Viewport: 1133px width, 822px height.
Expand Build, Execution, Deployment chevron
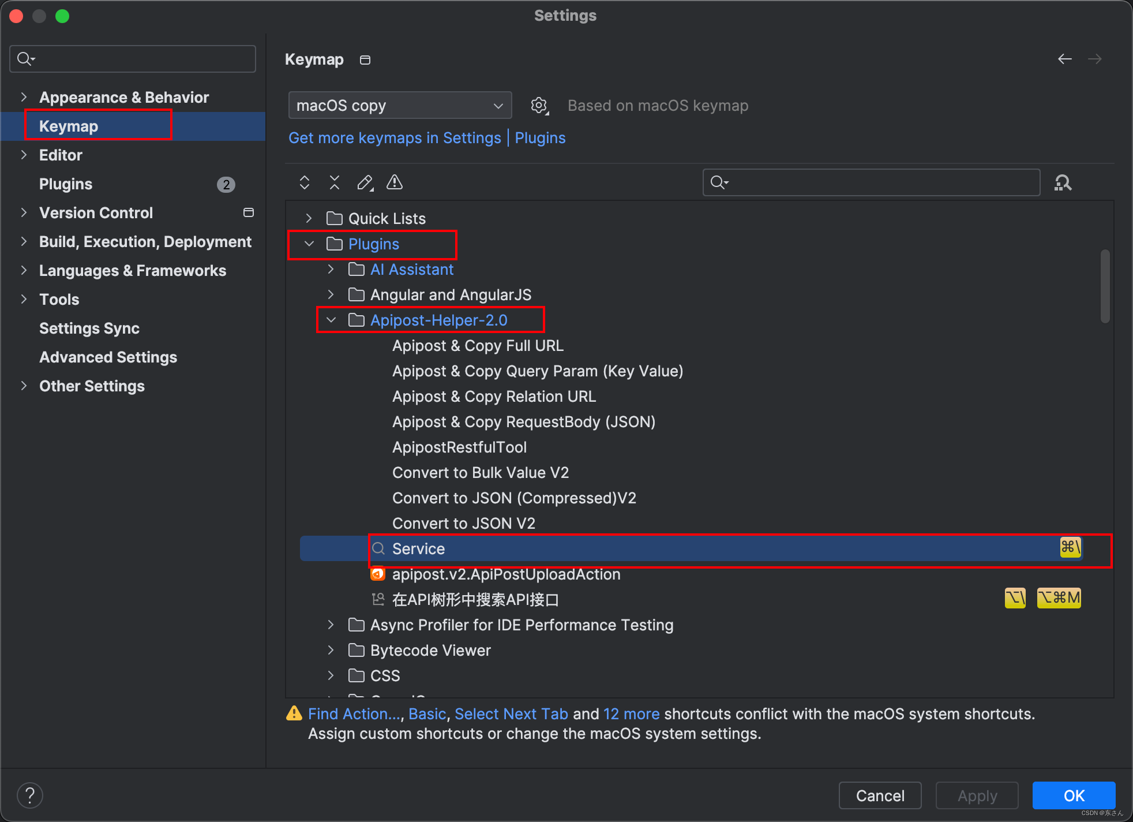pyautogui.click(x=24, y=241)
